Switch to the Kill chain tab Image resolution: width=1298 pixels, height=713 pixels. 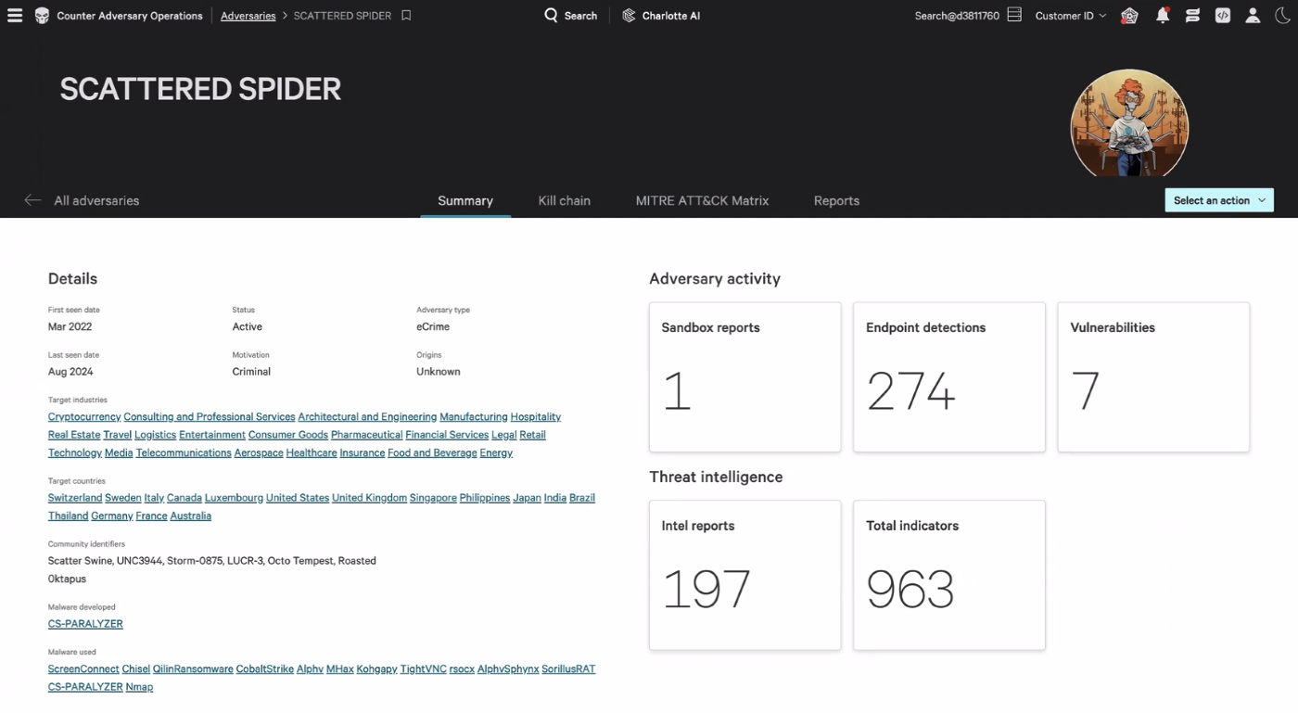[565, 200]
